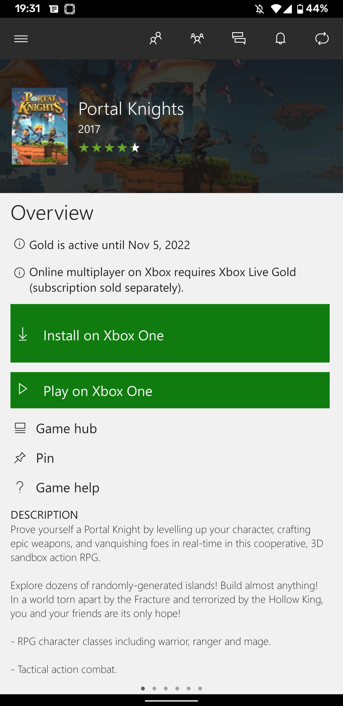The image size is (343, 706).
Task: Select the third page indicator dot
Action: click(x=165, y=688)
